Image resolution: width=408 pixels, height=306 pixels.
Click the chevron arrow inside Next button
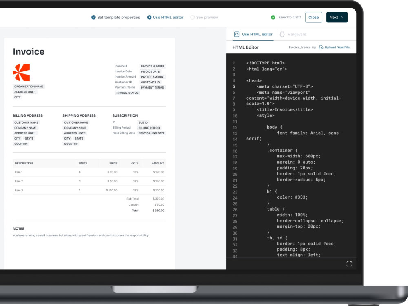(x=342, y=18)
